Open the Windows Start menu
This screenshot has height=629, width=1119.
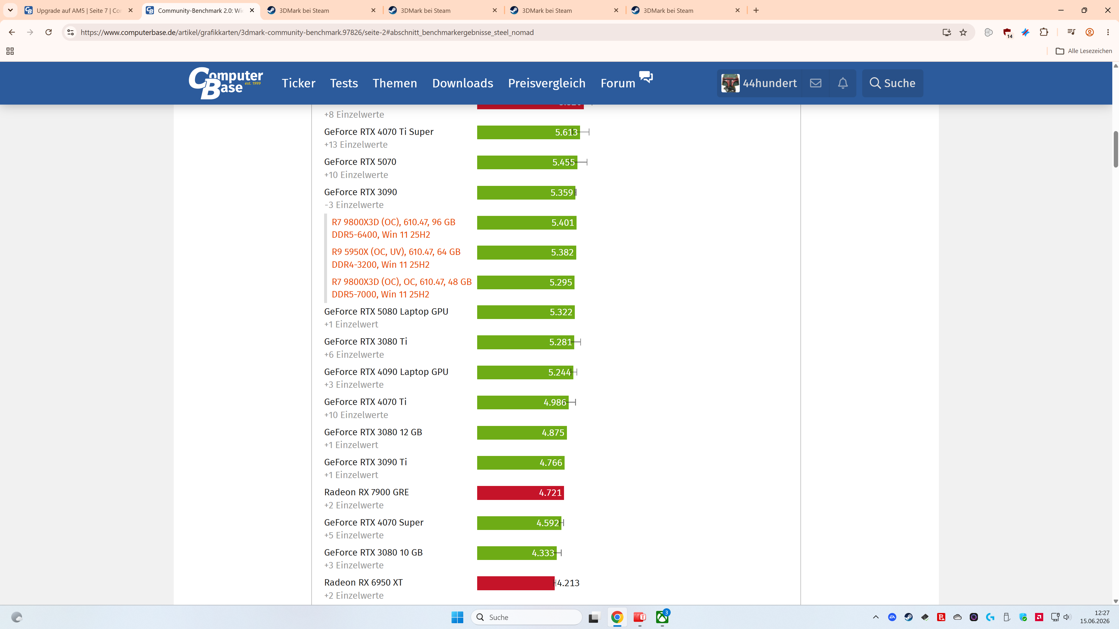pos(457,617)
